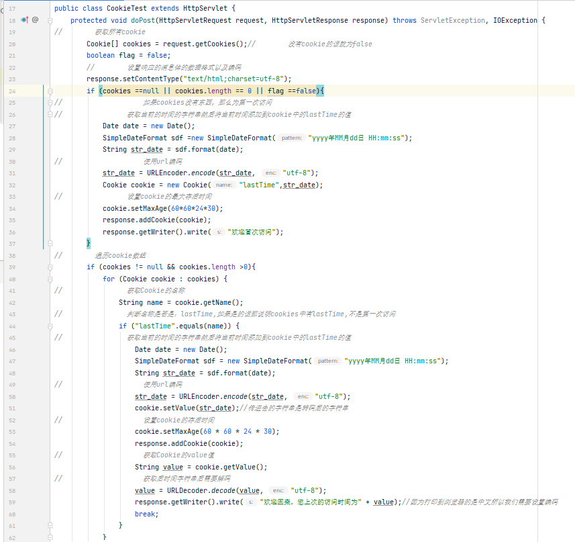Click URLDecoder on line 58
The height and width of the screenshot is (542, 575).
click(x=187, y=491)
